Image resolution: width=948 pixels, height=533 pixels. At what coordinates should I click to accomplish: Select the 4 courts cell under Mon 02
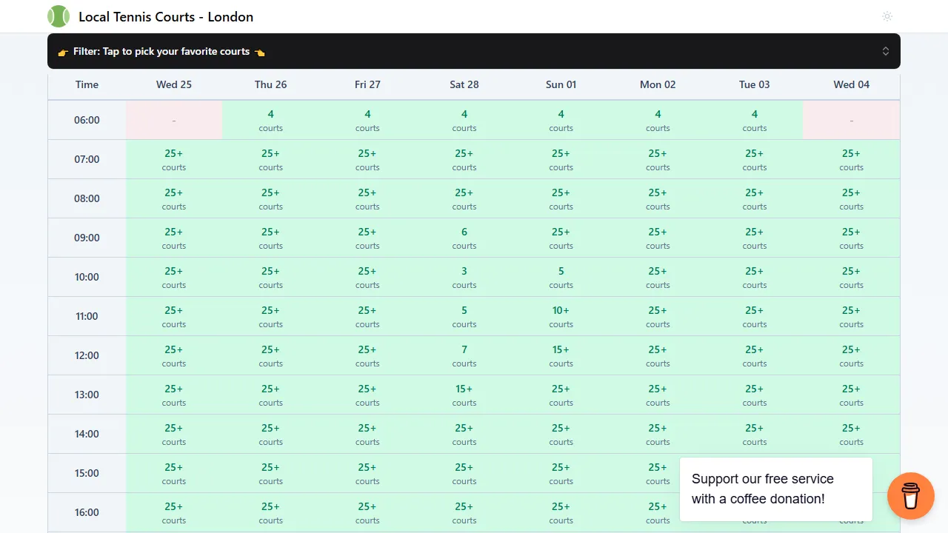pos(658,119)
